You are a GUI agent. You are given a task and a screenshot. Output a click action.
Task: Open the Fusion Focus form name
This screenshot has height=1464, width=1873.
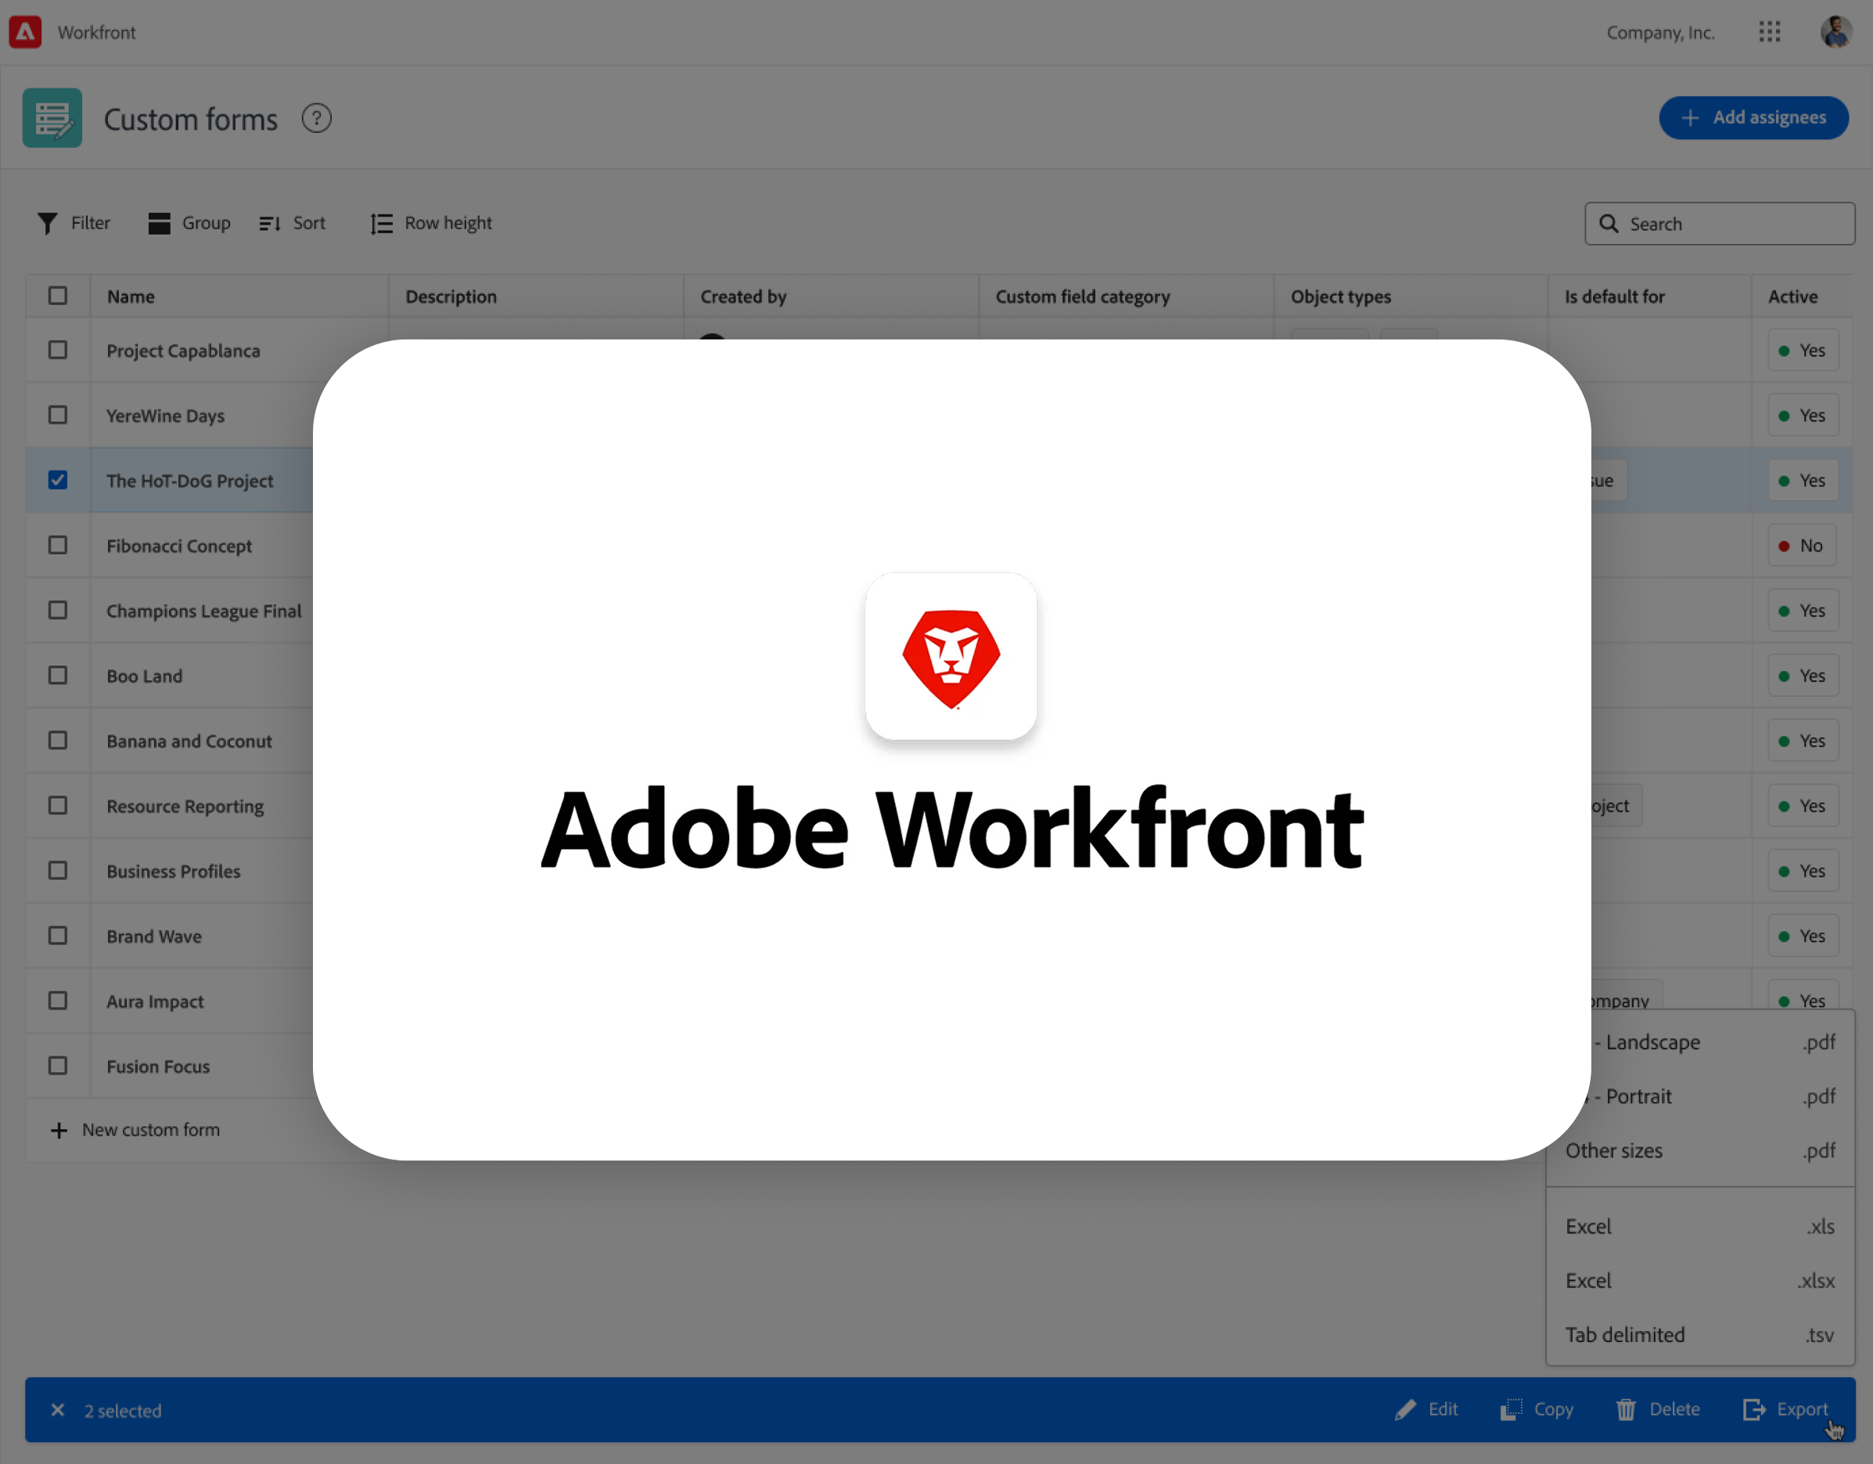158,1067
